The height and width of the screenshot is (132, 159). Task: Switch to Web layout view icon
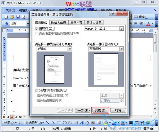click(8, 117)
